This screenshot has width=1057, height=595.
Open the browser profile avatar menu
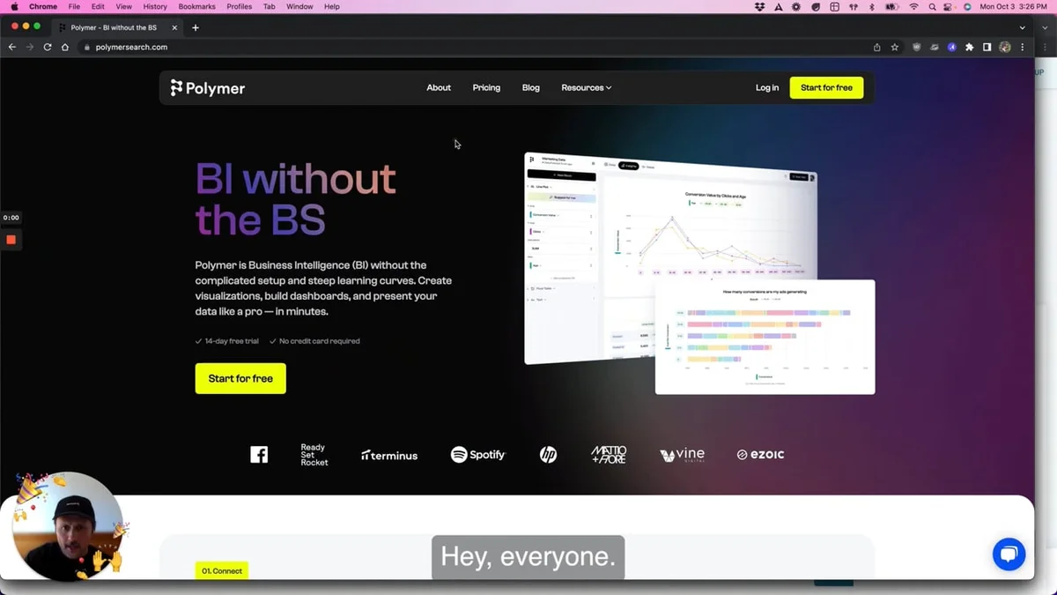tap(1005, 47)
